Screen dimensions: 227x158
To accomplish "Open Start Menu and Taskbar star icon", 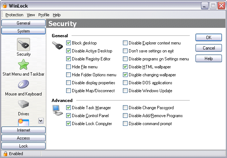I will (23, 64).
